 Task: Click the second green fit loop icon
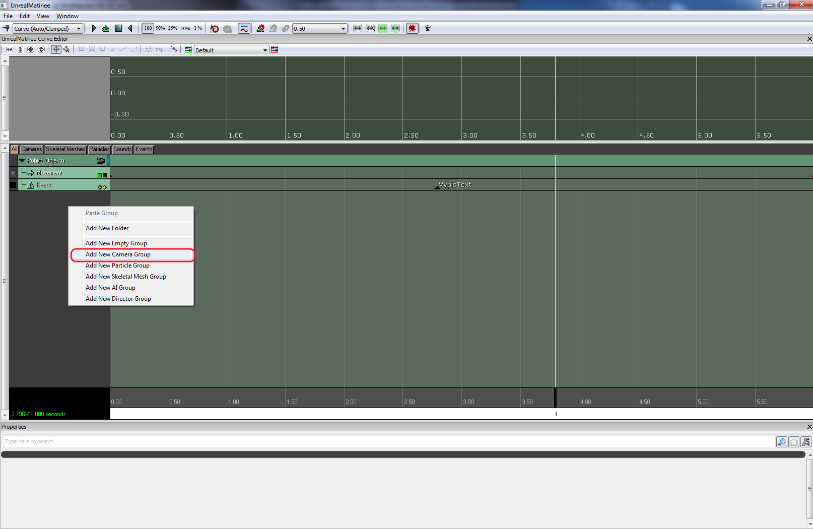(395, 28)
